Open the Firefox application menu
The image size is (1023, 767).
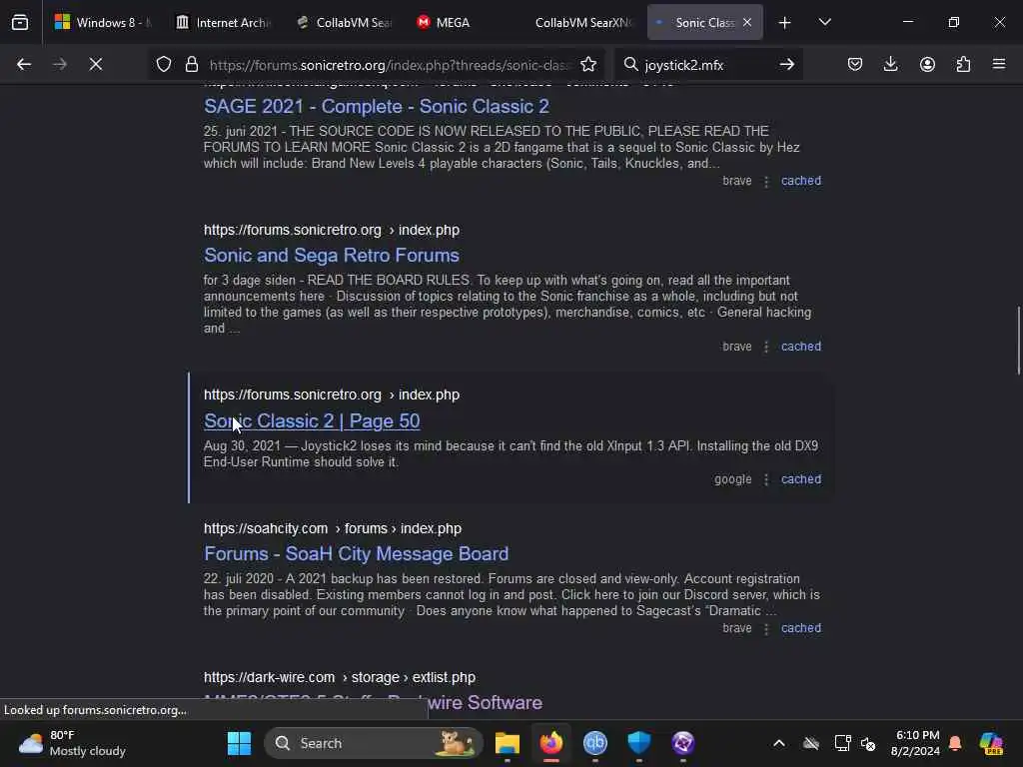pos(999,64)
